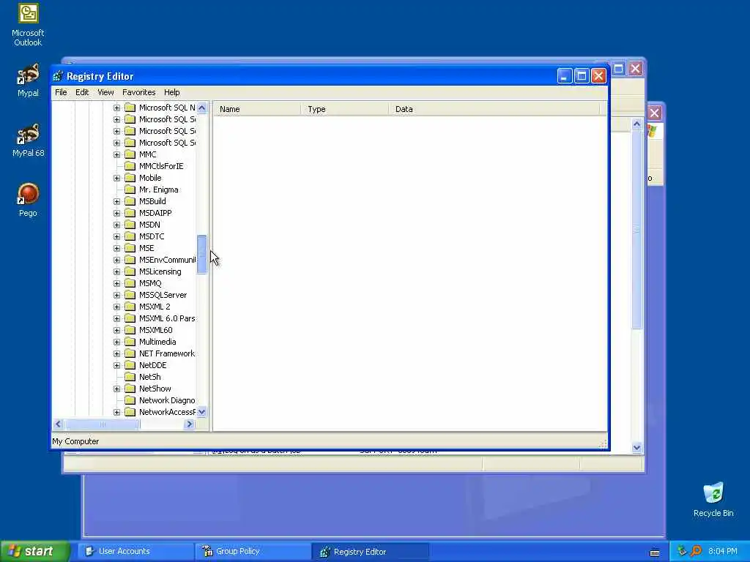The height and width of the screenshot is (562, 750).
Task: Click the tree horizontal scroll right arrow
Action: click(190, 424)
